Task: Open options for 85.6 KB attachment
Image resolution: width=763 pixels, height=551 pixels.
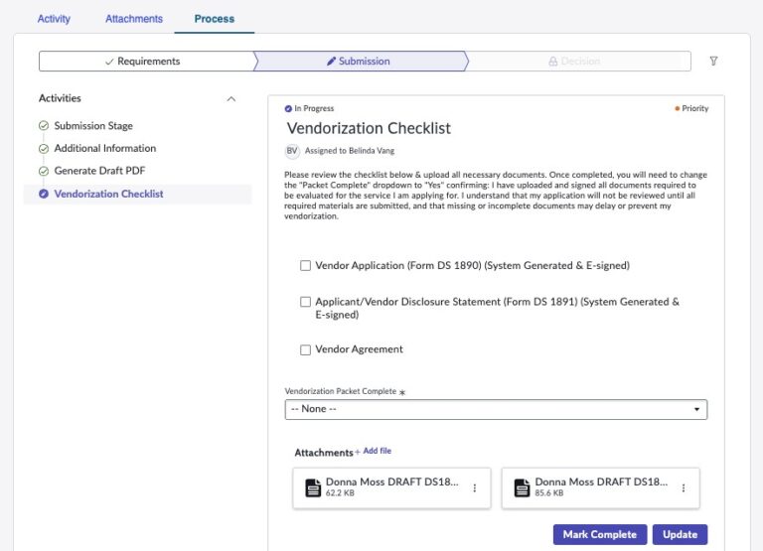Action: pos(684,487)
